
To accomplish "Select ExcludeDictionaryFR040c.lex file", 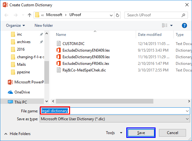I will click(86, 64).
